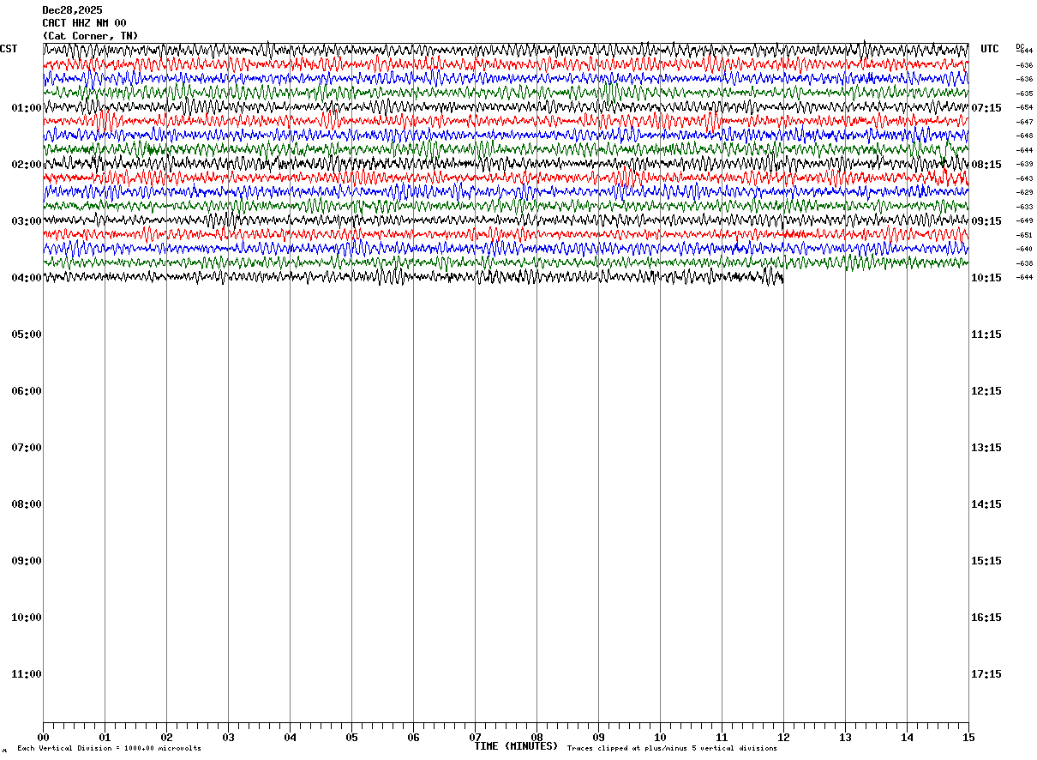This screenshot has height=760, width=1037.
Task: Click the DC offset value '-638'
Action: click(x=1024, y=263)
